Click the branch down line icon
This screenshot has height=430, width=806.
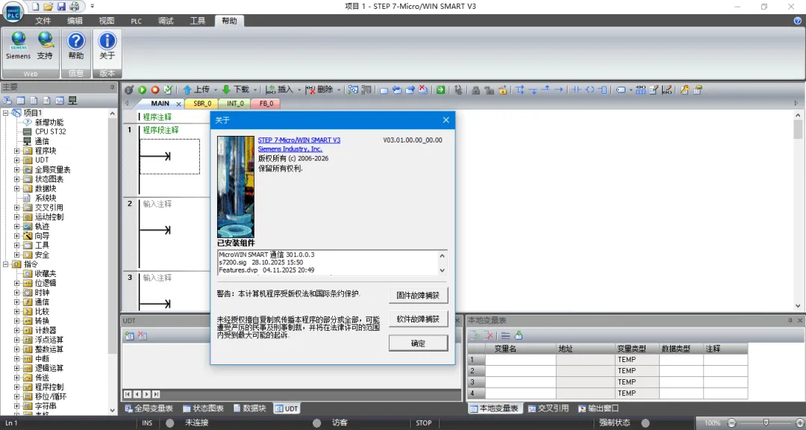tap(534, 90)
